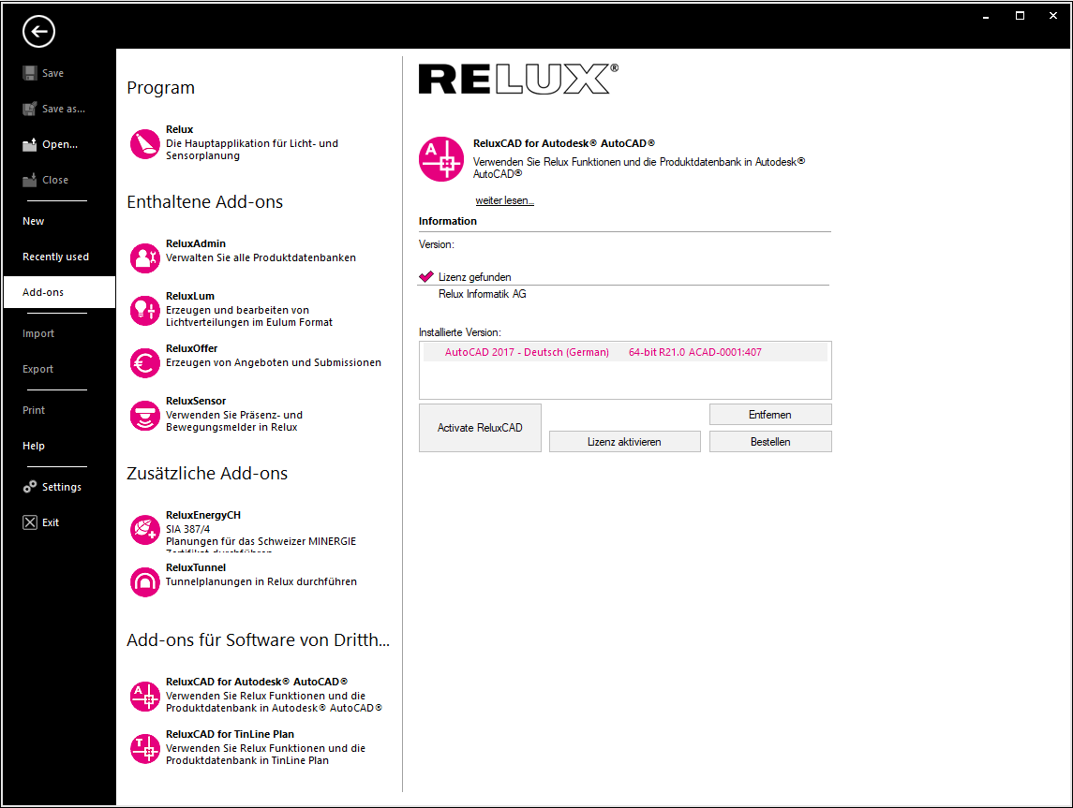Image resolution: width=1073 pixels, height=808 pixels.
Task: Click the Settings gears icon
Action: coord(29,487)
